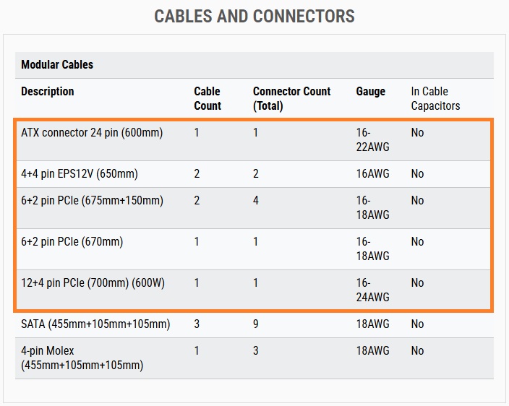
Task: Click the 16-22AWG gauge cell
Action: (372, 139)
